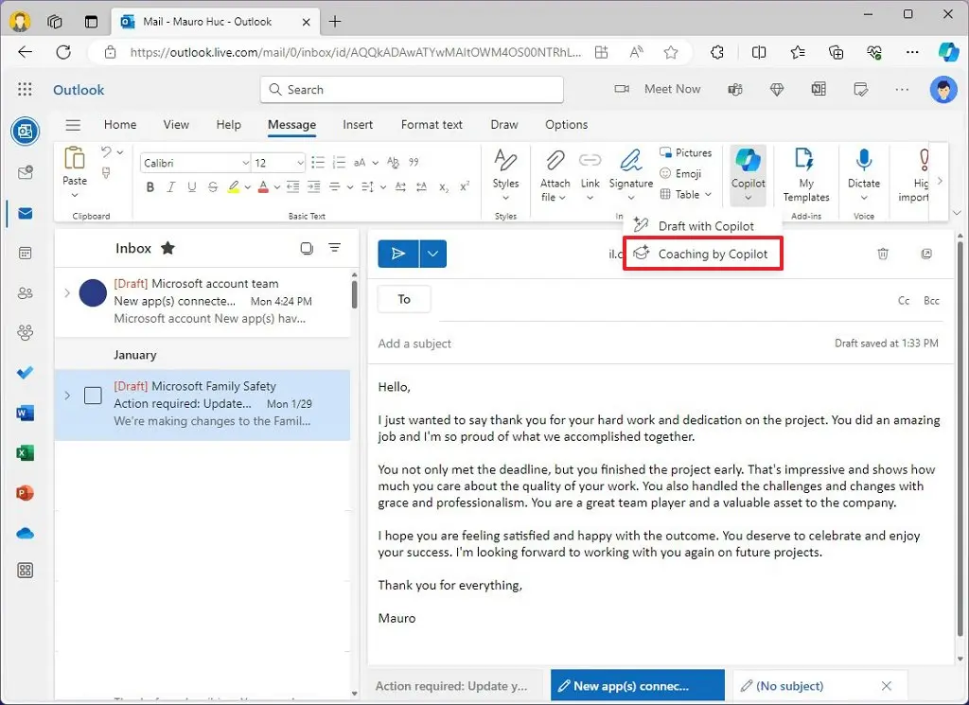Toggle bold formatting in the ribbon

pos(150,186)
